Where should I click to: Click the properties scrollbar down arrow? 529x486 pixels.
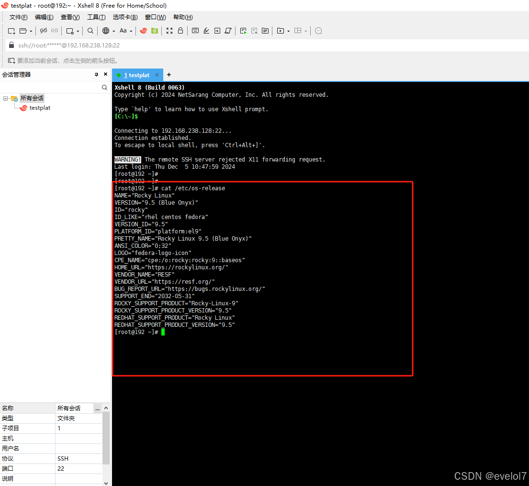[x=106, y=483]
